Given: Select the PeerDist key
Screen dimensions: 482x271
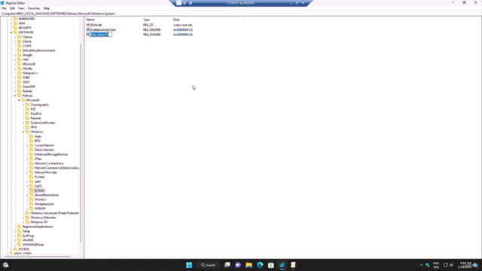Looking at the screenshot, I should coord(36,114).
